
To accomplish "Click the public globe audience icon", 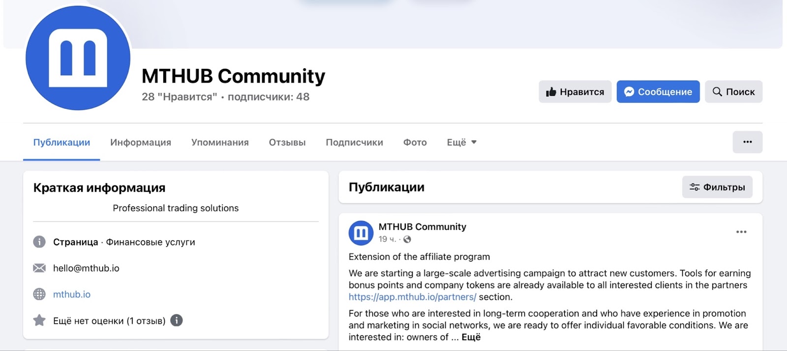I will [407, 239].
